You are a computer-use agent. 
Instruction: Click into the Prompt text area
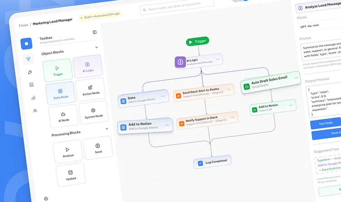click(321, 50)
